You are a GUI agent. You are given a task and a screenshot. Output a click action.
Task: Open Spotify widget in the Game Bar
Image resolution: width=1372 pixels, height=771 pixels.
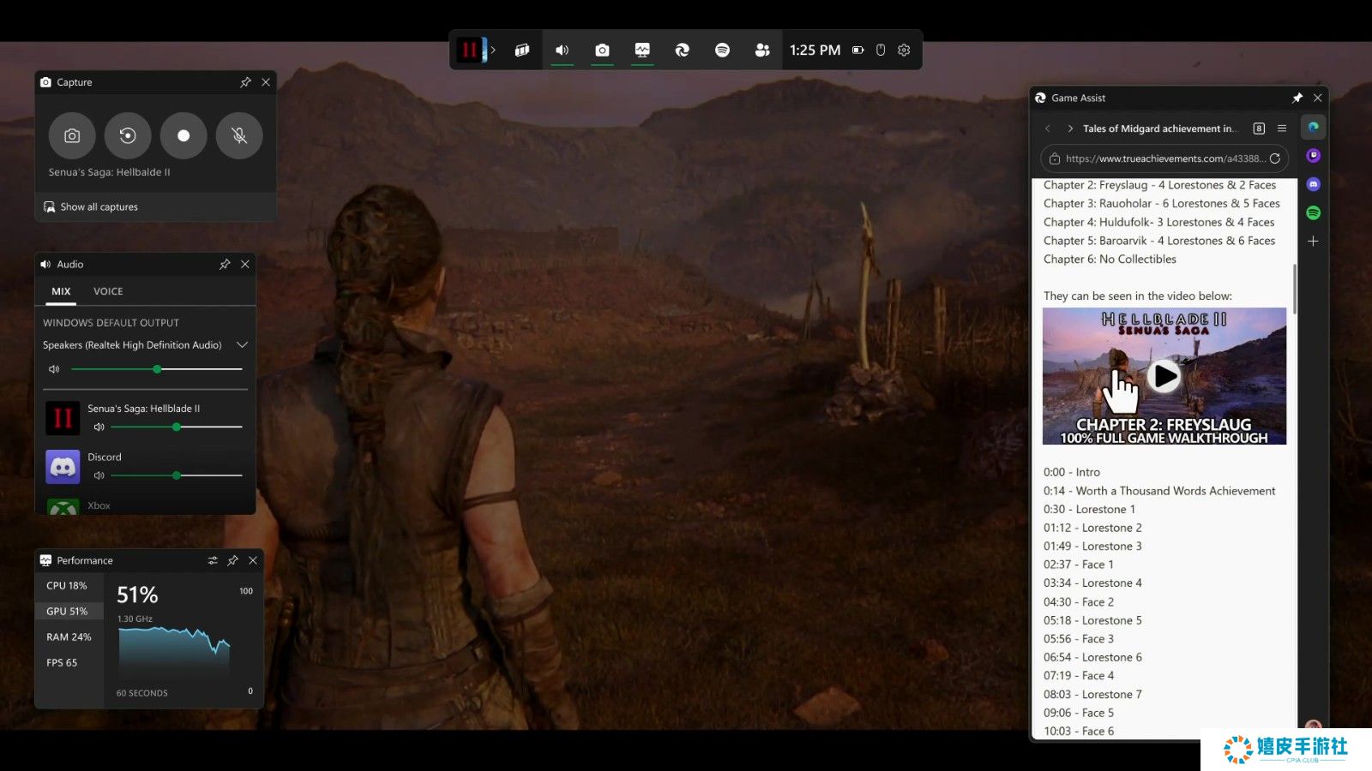[x=722, y=51]
